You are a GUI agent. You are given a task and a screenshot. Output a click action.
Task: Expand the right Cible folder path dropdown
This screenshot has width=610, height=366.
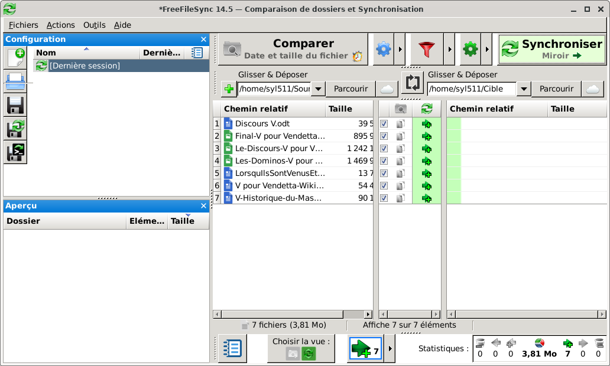[524, 89]
